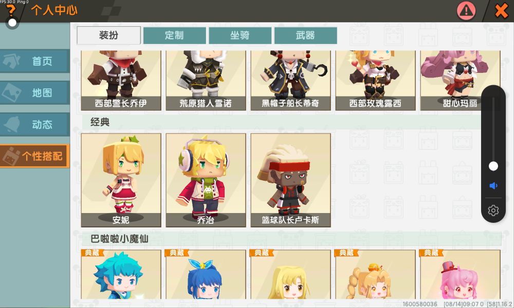The width and height of the screenshot is (514, 308).
Task: Pick the 黑帽子船长蒂奇 pirate skin
Action: click(x=291, y=80)
